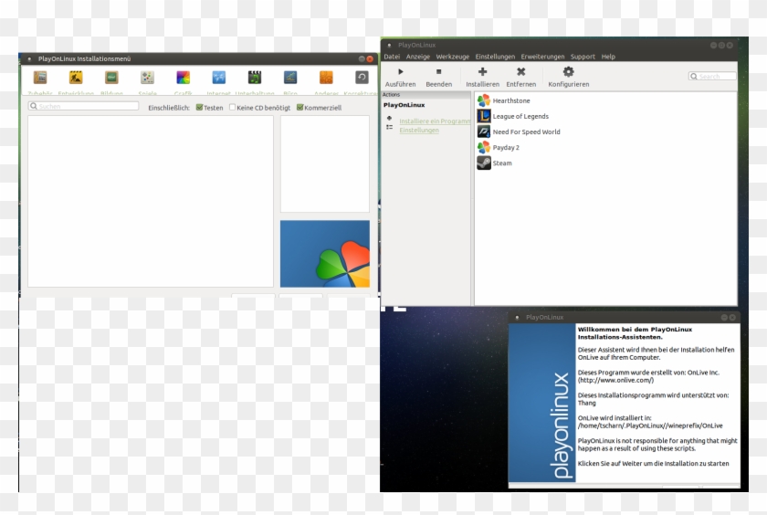Open the Datei menu
Image resolution: width=767 pixels, height=515 pixels.
point(392,57)
